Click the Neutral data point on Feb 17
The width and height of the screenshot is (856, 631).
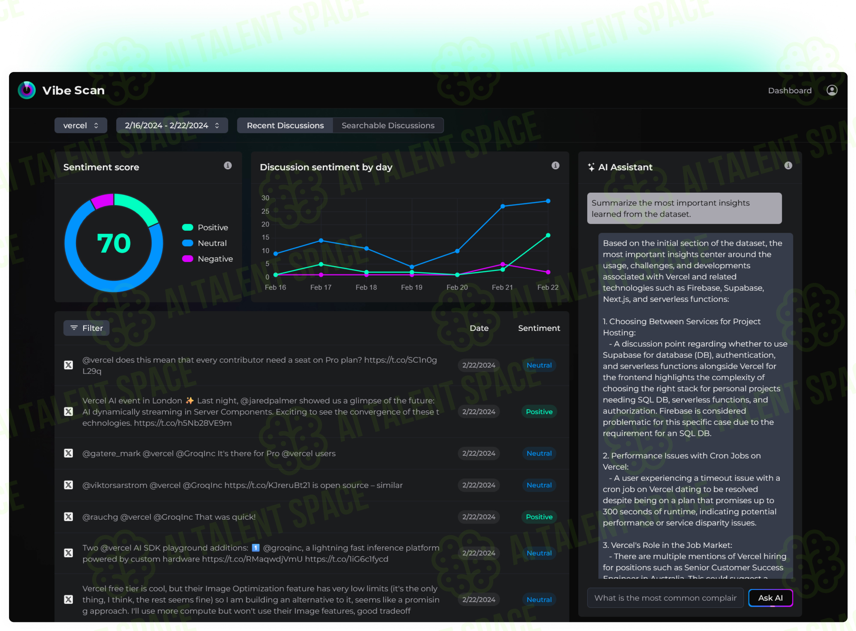coord(321,241)
